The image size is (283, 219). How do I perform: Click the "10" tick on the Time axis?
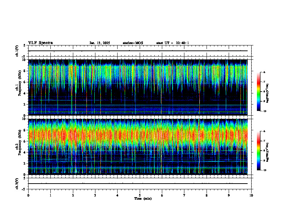click(251, 195)
